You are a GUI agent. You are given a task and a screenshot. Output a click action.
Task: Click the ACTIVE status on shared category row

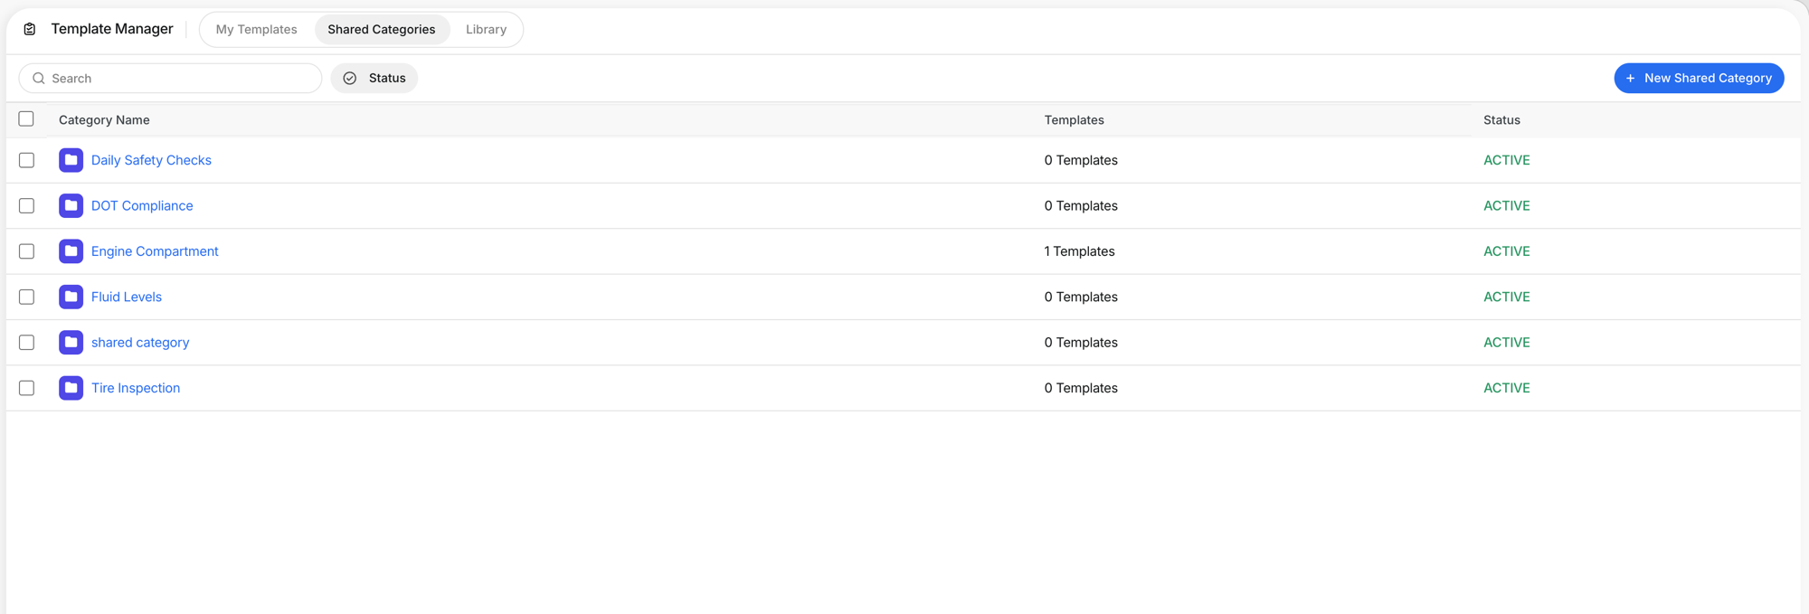pos(1507,342)
